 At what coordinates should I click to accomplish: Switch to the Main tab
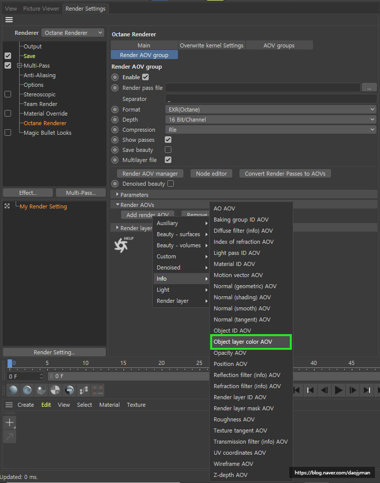(x=144, y=45)
